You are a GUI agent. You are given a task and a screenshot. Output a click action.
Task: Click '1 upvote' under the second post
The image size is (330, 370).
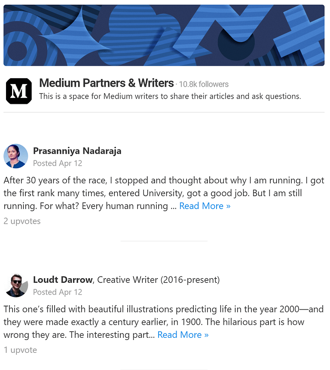point(20,350)
